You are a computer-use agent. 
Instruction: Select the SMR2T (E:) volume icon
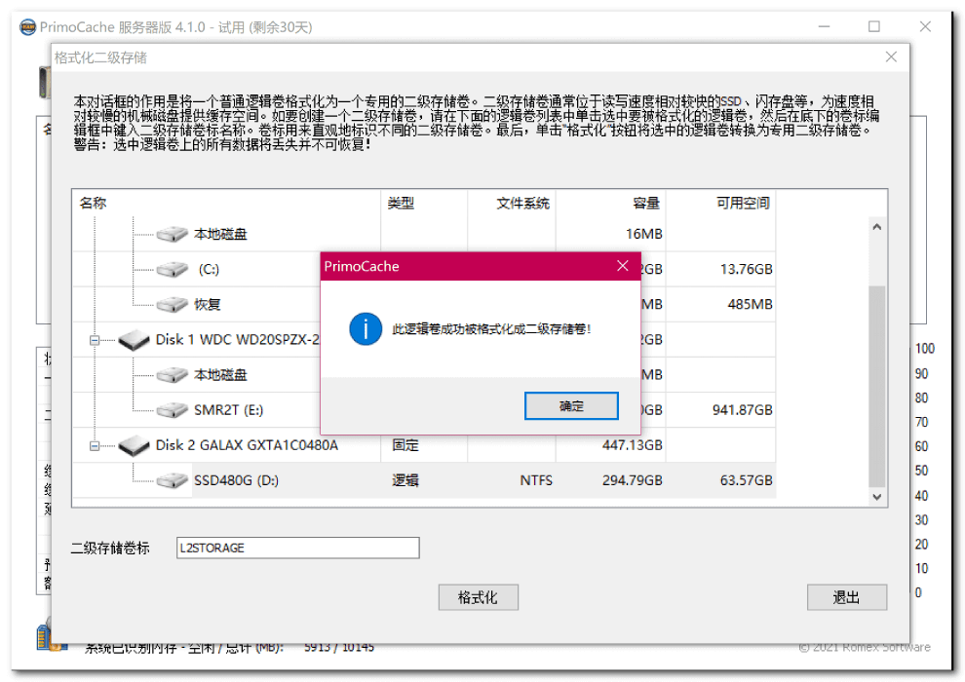pyautogui.click(x=173, y=410)
